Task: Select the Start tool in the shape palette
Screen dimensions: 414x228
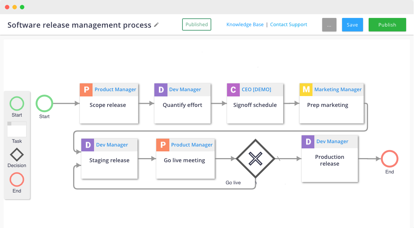Action: [x=16, y=104]
